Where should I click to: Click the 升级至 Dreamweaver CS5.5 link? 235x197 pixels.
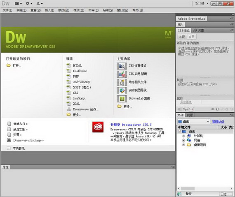click(x=131, y=125)
